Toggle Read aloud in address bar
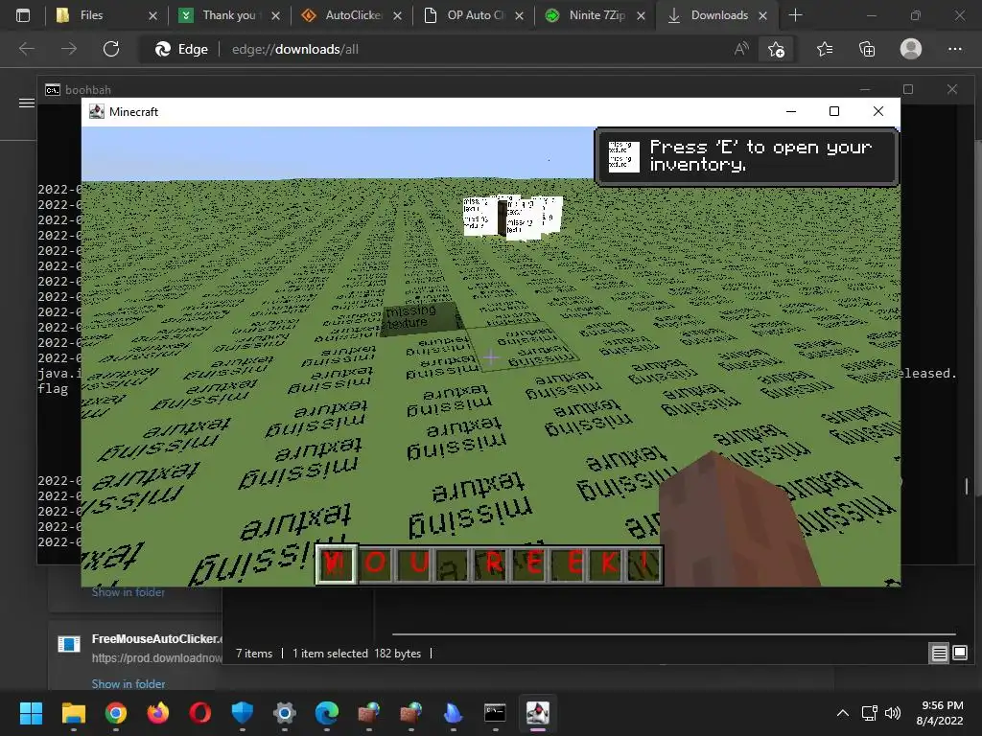Viewport: 982px width, 736px height. pos(741,49)
